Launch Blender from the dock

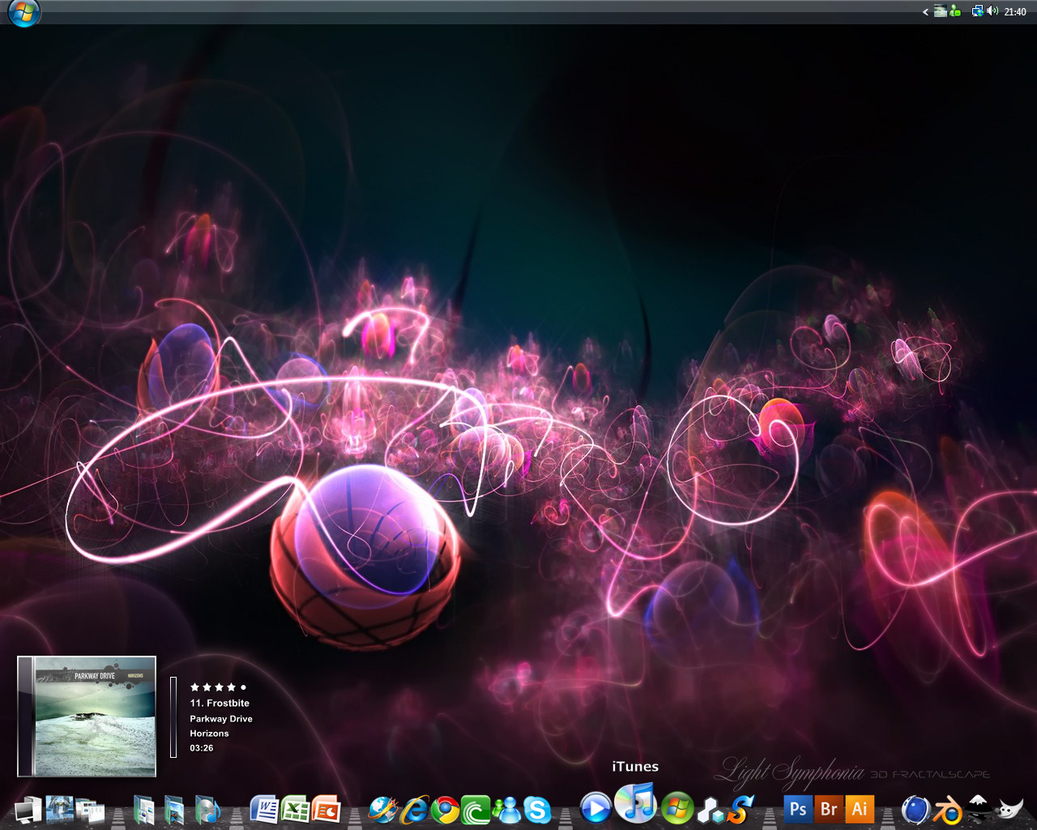[x=947, y=810]
